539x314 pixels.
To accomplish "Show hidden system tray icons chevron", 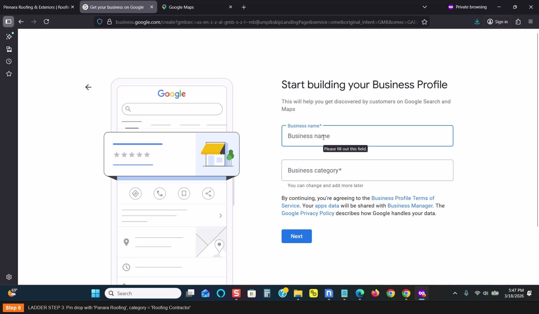I will (455, 293).
